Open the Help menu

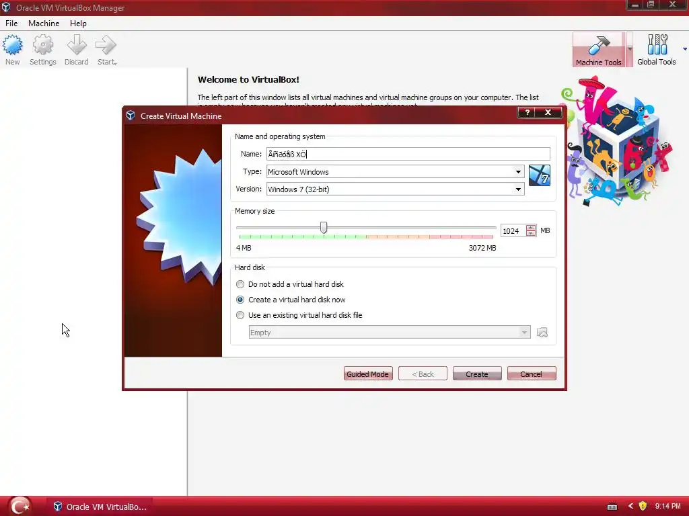click(x=78, y=24)
